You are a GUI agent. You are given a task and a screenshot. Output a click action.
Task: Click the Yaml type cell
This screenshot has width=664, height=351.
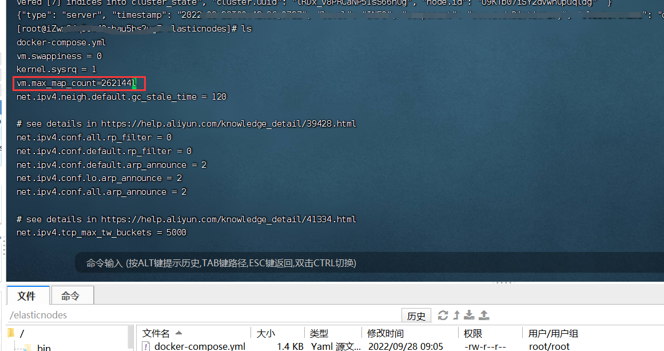click(x=336, y=346)
